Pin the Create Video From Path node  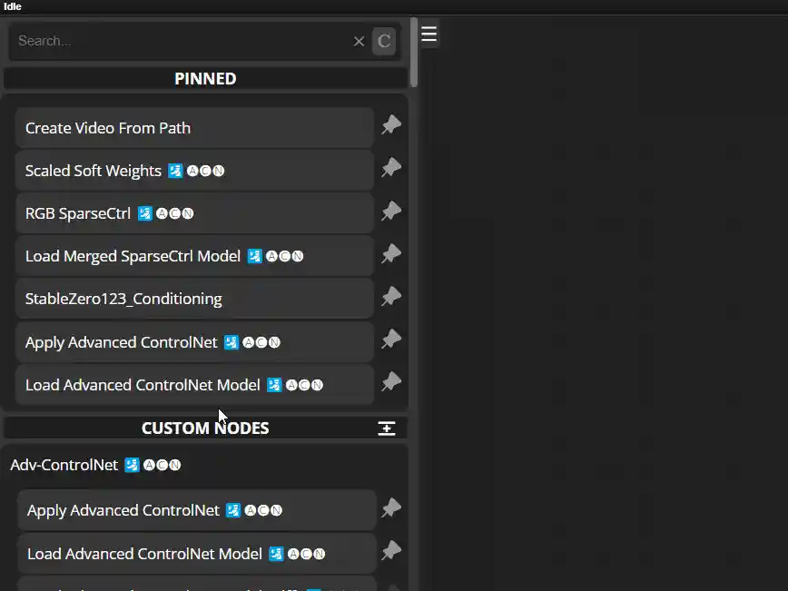pyautogui.click(x=390, y=126)
